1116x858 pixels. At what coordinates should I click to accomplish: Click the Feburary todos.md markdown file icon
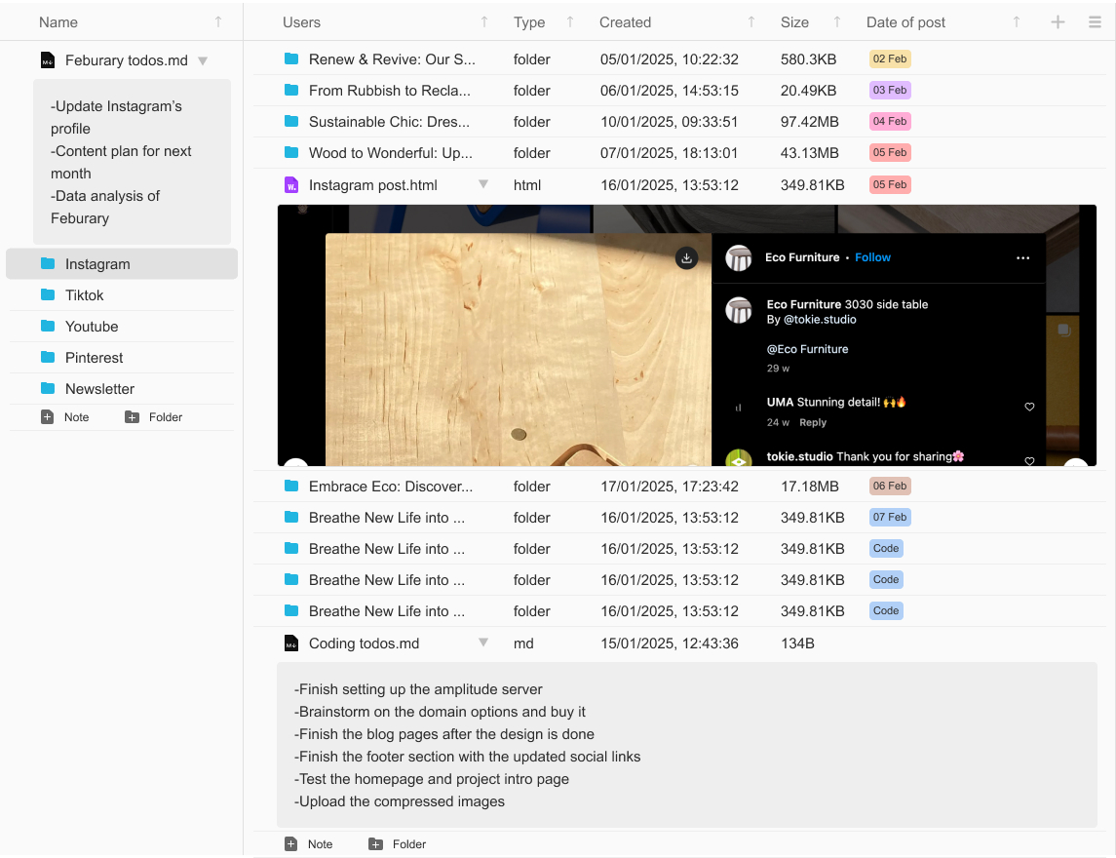[48, 60]
